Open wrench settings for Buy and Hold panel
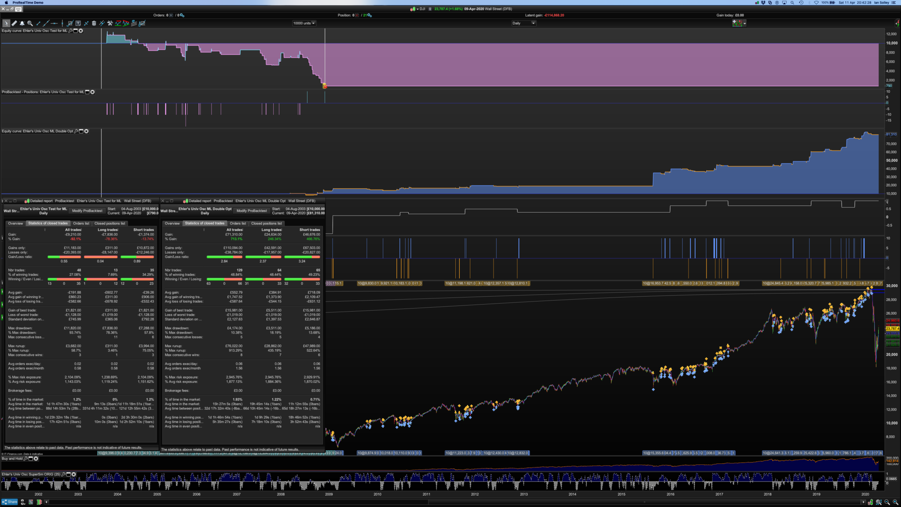This screenshot has height=507, width=901. tap(26, 459)
